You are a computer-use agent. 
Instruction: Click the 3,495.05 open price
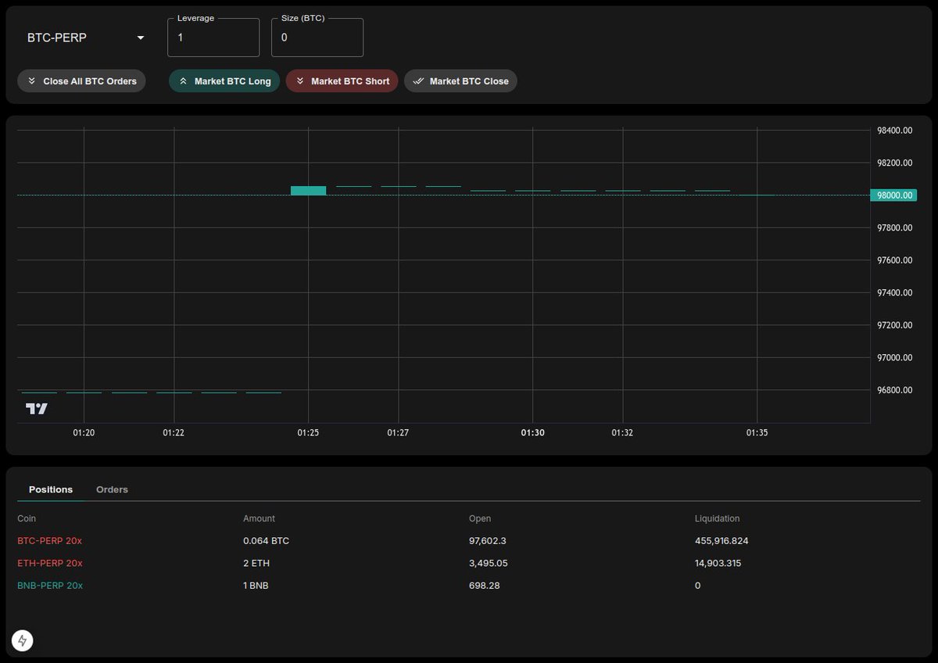pos(490,563)
